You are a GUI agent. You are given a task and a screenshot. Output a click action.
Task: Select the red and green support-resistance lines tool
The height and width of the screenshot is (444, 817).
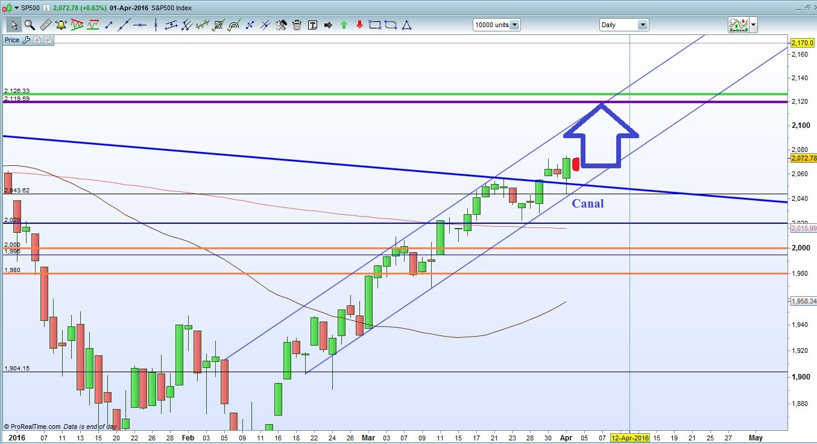point(92,25)
